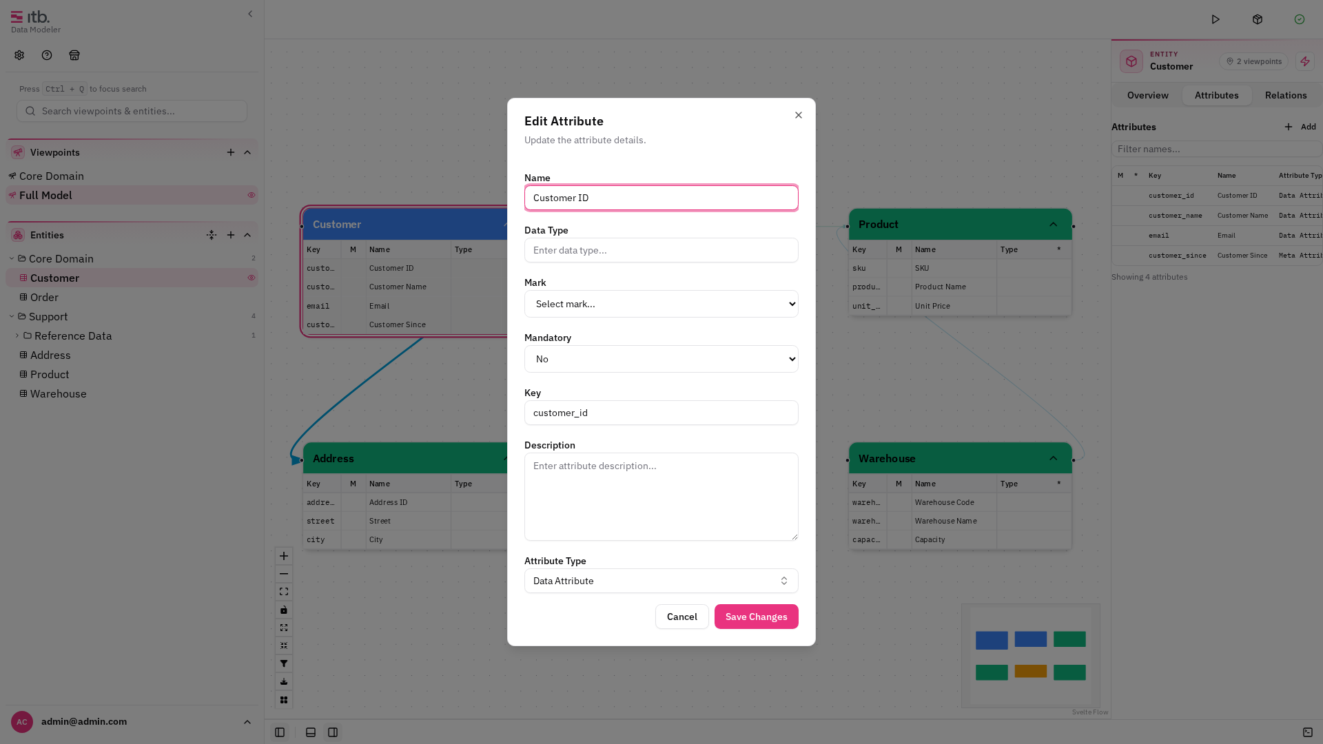This screenshot has width=1323, height=744.
Task: Toggle Customer entity visibility eye
Action: coord(252,278)
